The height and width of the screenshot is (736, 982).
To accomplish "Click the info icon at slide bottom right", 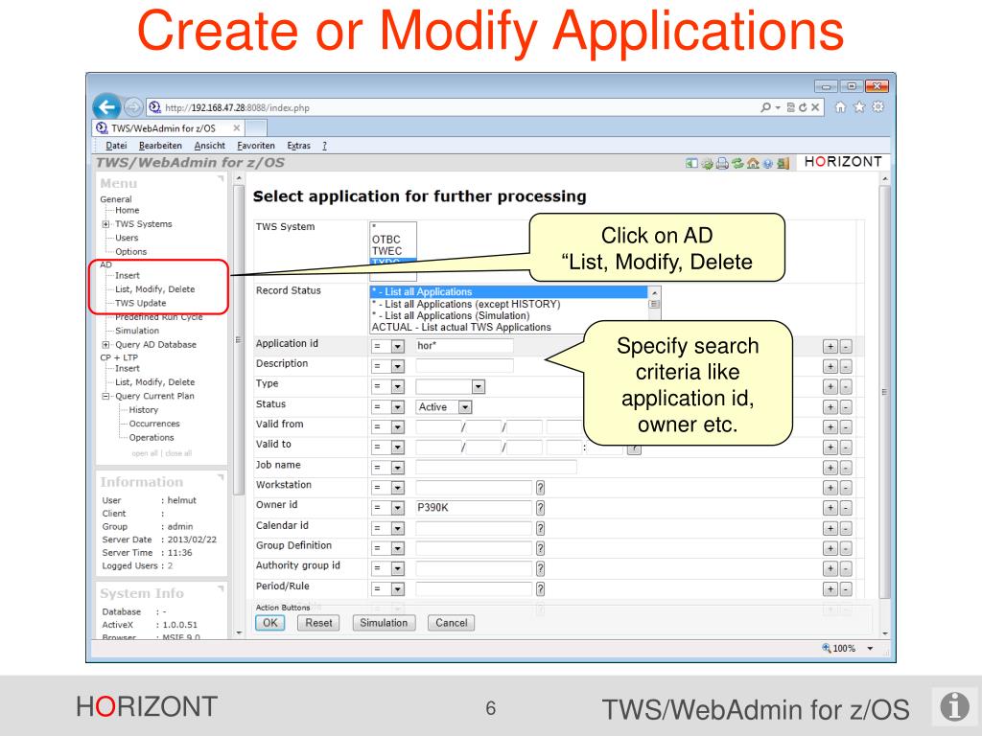I will click(954, 706).
